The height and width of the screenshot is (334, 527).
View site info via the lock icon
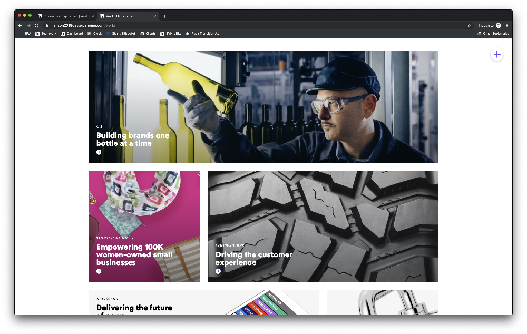pos(47,25)
